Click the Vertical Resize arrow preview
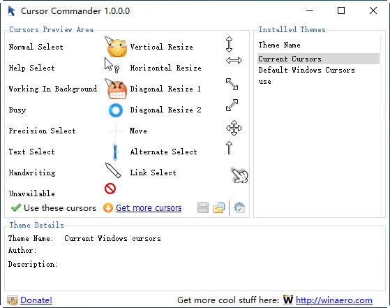The width and height of the screenshot is (390, 308). pos(229,44)
